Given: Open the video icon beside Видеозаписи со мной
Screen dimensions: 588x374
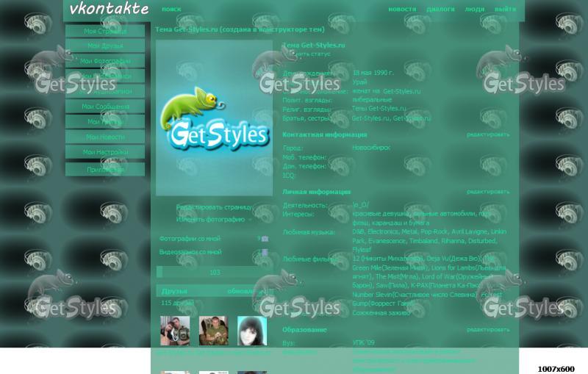Looking at the screenshot, I should coord(265,252).
